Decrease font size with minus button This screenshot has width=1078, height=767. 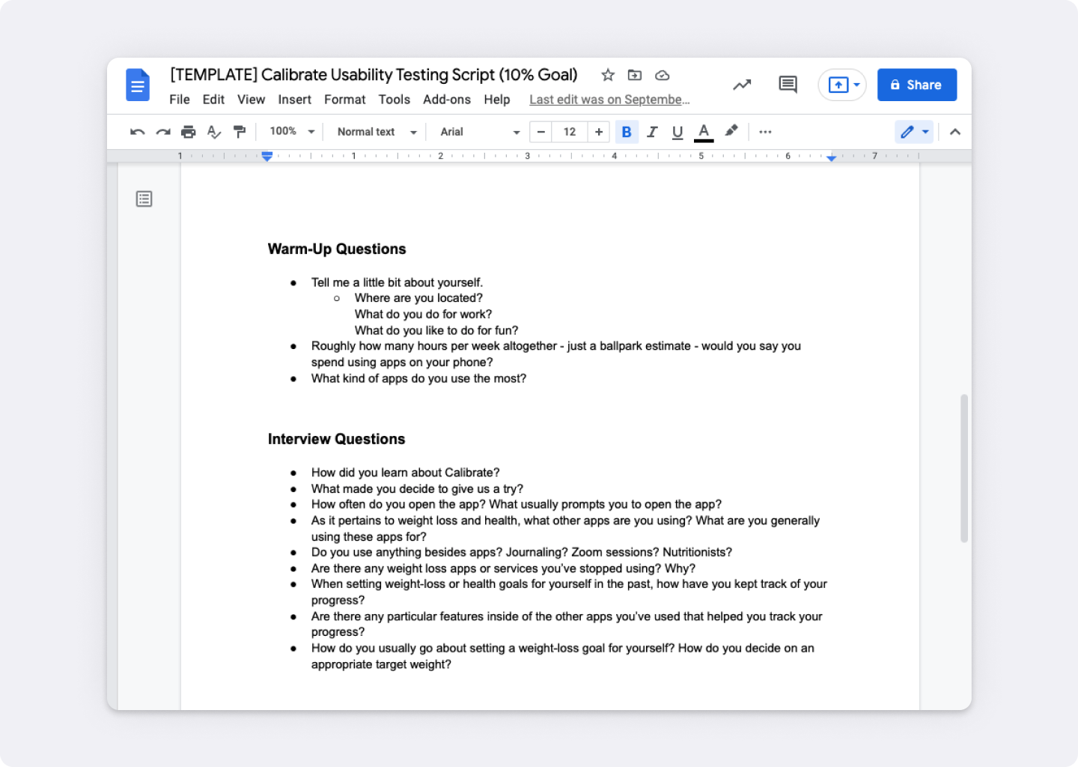point(540,132)
